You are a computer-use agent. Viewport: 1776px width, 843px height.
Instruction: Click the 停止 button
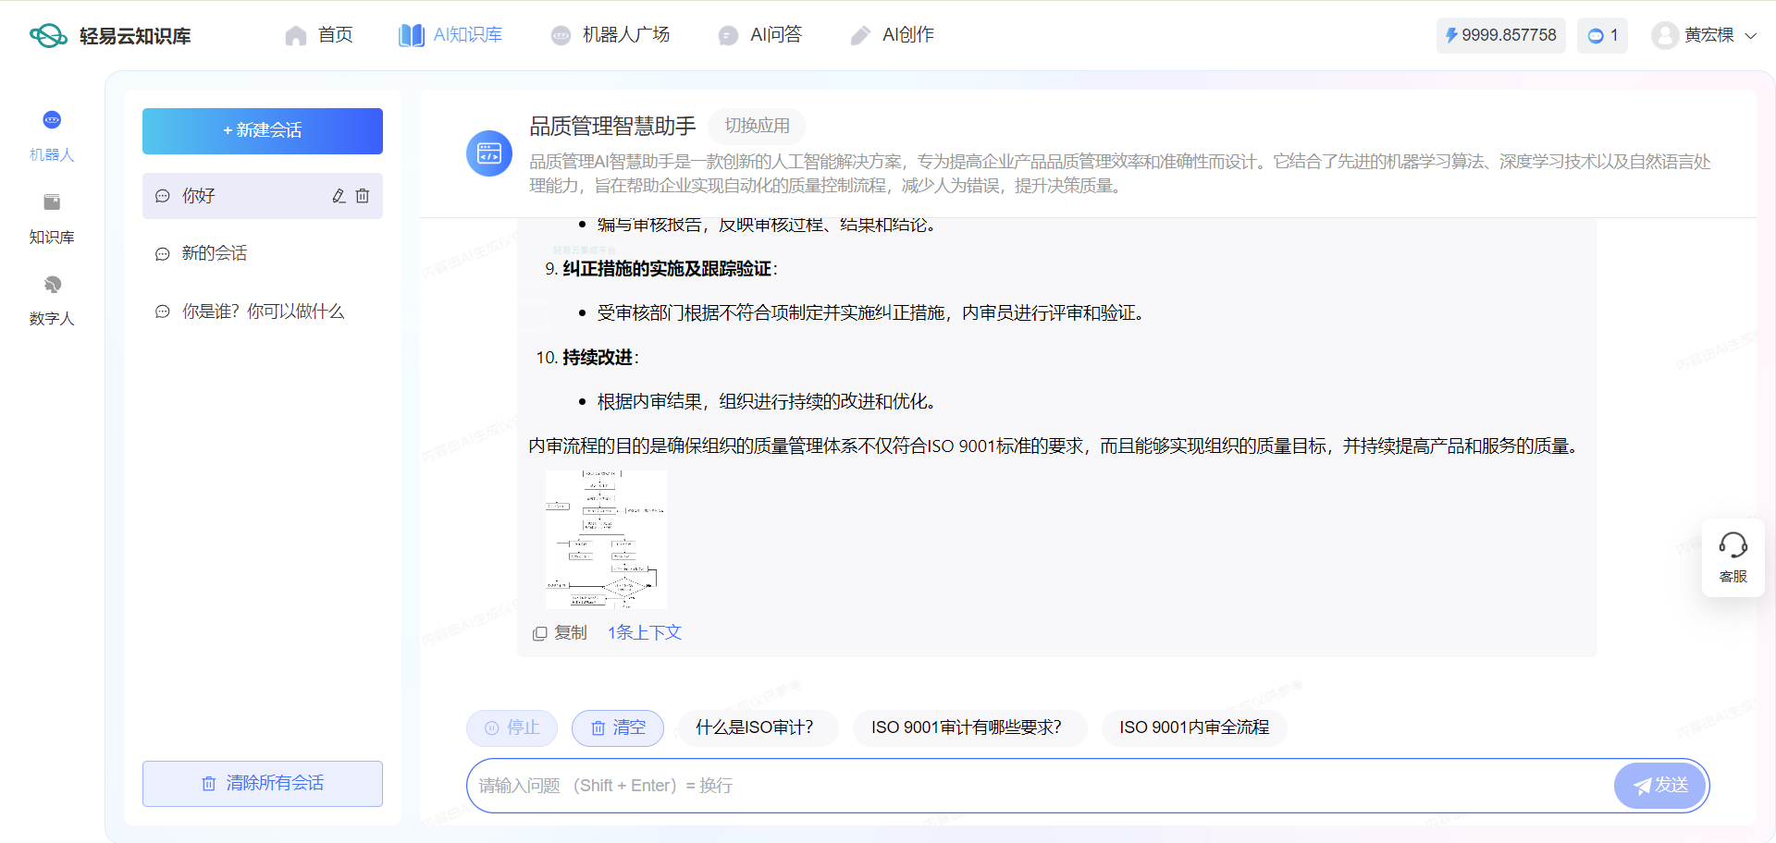(x=512, y=728)
